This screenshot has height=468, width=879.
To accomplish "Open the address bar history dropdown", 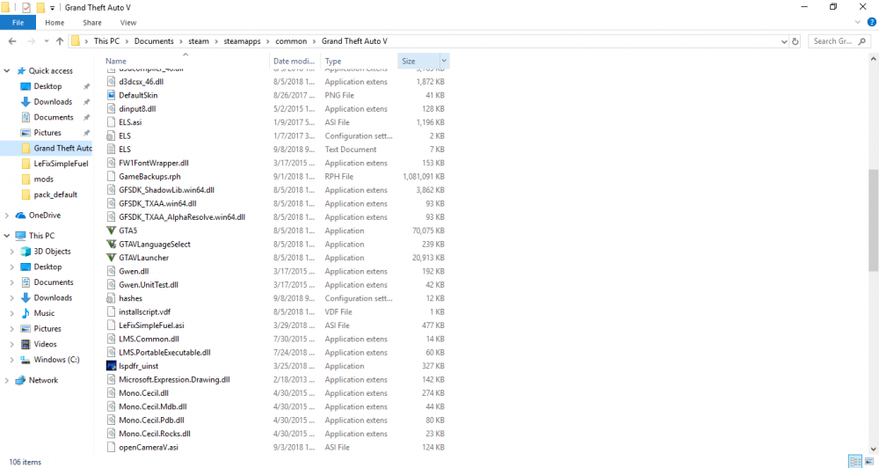I will tap(784, 41).
